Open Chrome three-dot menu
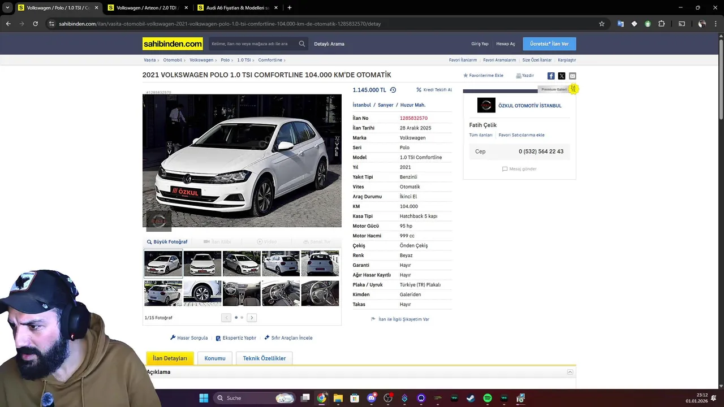 pos(716,24)
